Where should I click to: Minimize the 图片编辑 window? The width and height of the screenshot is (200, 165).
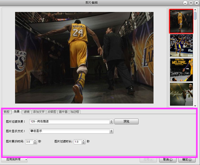[x=185, y=3]
